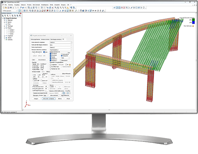Viewport: 198px width, 154px height.
Task: Click the Disegna button
Action: coord(36,99)
